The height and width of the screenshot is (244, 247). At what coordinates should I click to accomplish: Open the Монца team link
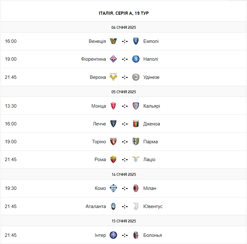(x=98, y=106)
